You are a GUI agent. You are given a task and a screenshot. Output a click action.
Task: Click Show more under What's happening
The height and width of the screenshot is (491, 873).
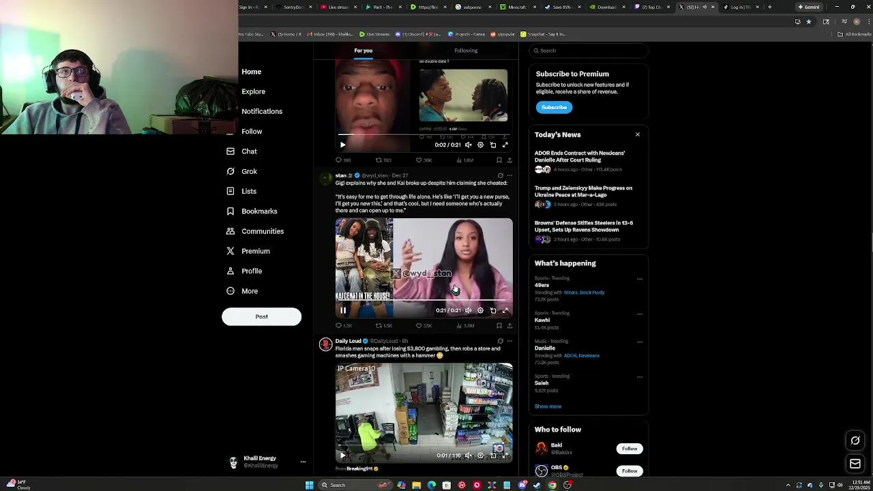548,406
